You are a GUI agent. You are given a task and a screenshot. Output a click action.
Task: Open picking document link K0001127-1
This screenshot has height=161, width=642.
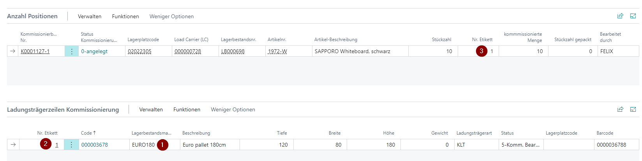pos(35,51)
